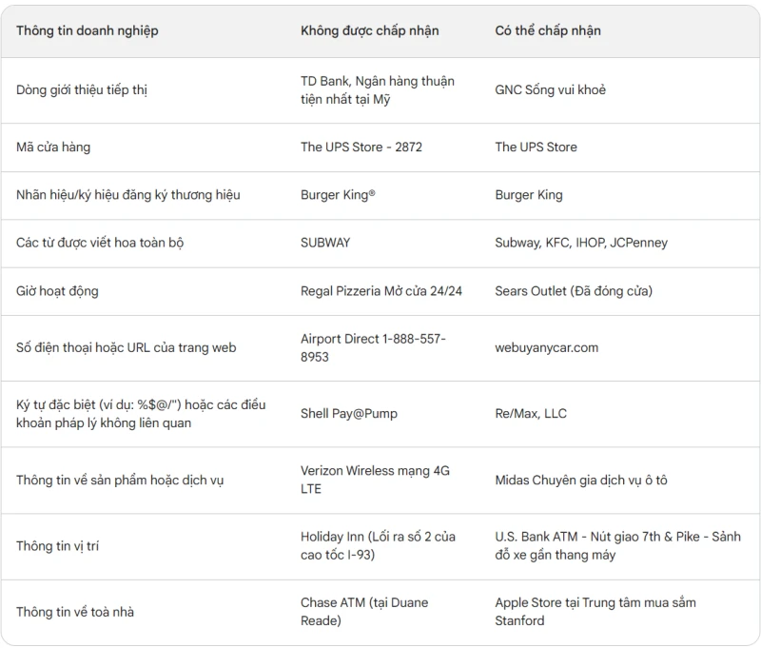Click the 'Thông tin doanh nghiệp' column header

coord(87,30)
